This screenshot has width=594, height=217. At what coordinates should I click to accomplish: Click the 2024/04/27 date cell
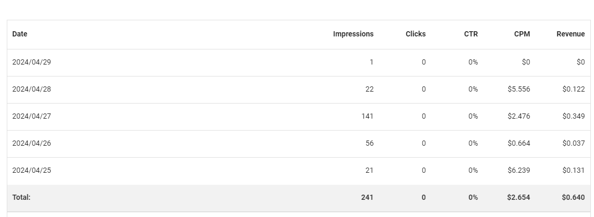pyautogui.click(x=31, y=117)
